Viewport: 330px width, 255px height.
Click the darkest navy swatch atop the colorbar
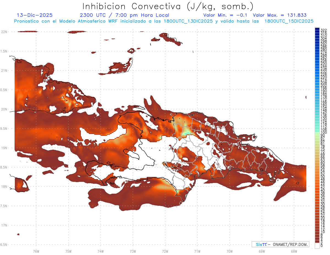(317, 29)
